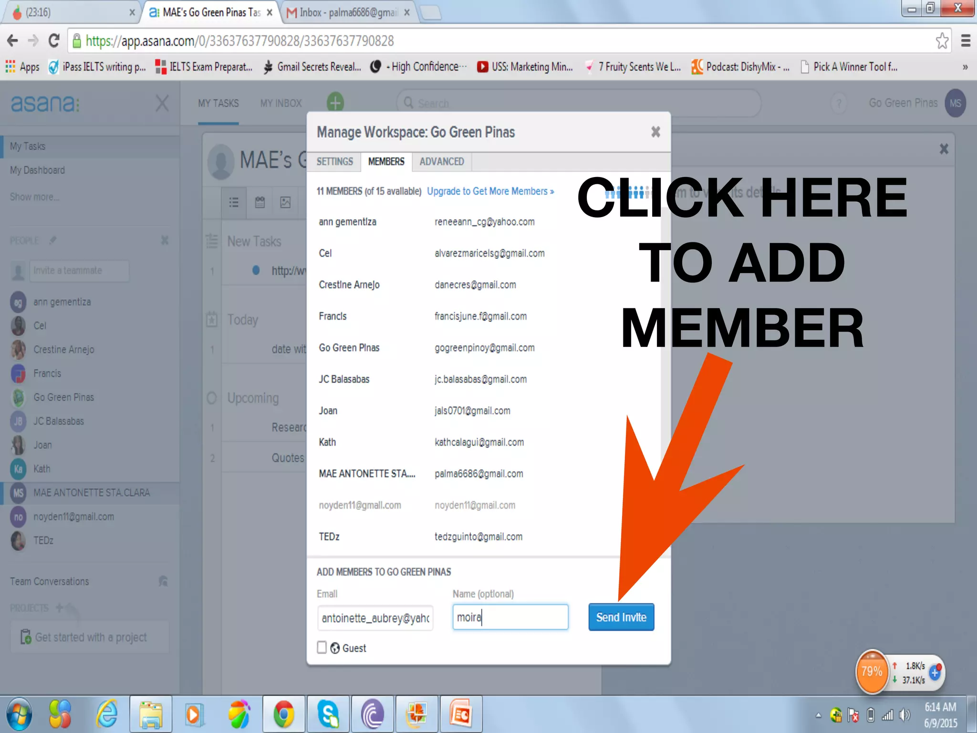This screenshot has width=977, height=733.
Task: Click the volume speaker tray icon
Action: pyautogui.click(x=904, y=715)
